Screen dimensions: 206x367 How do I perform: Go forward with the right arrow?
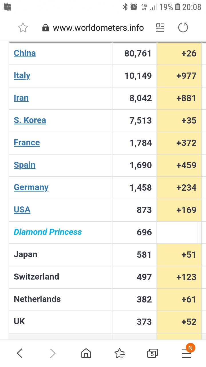53,353
